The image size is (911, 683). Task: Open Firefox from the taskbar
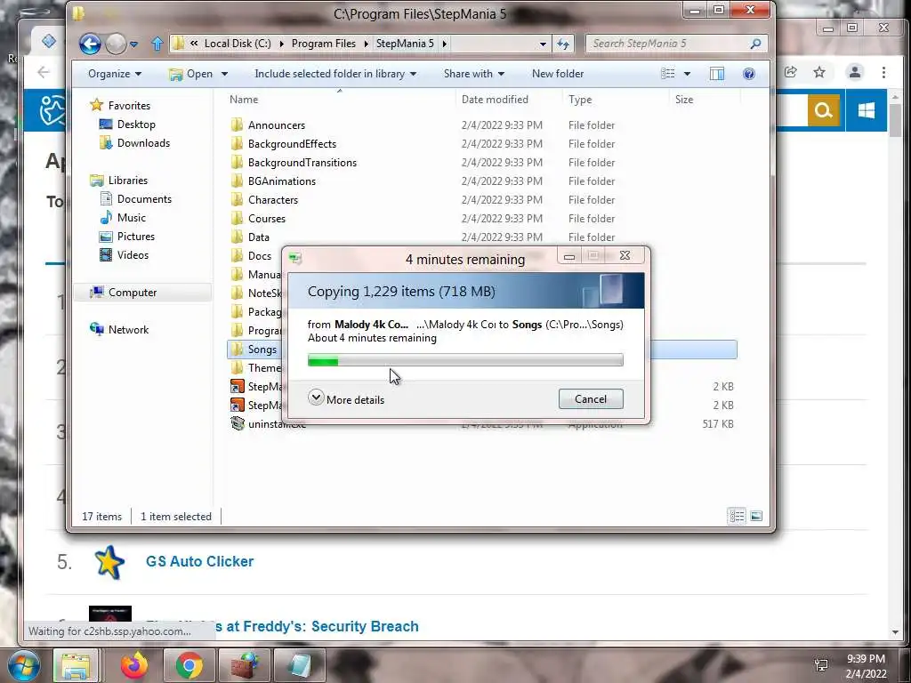(x=134, y=665)
